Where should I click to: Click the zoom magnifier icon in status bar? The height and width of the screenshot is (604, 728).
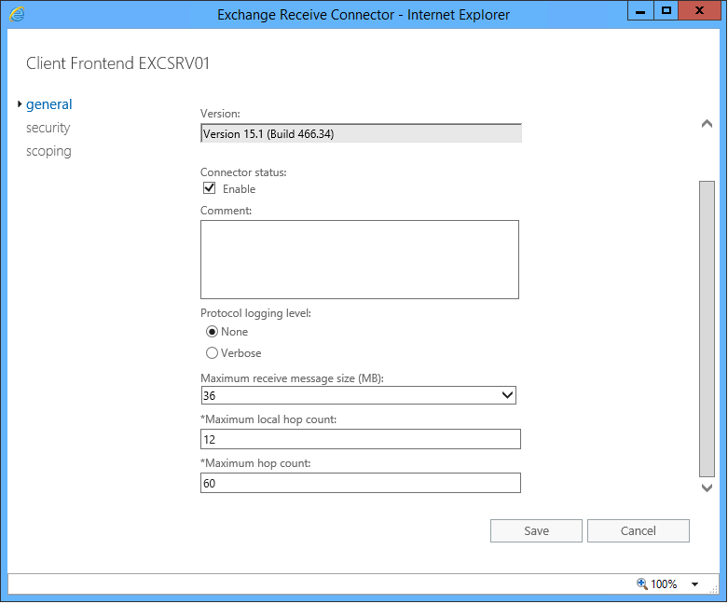641,583
